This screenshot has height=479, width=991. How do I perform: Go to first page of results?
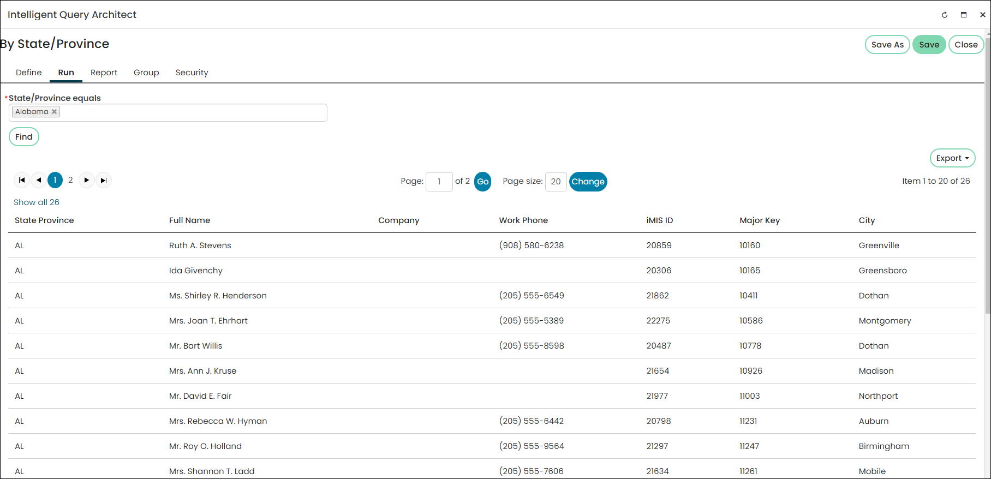pos(22,180)
